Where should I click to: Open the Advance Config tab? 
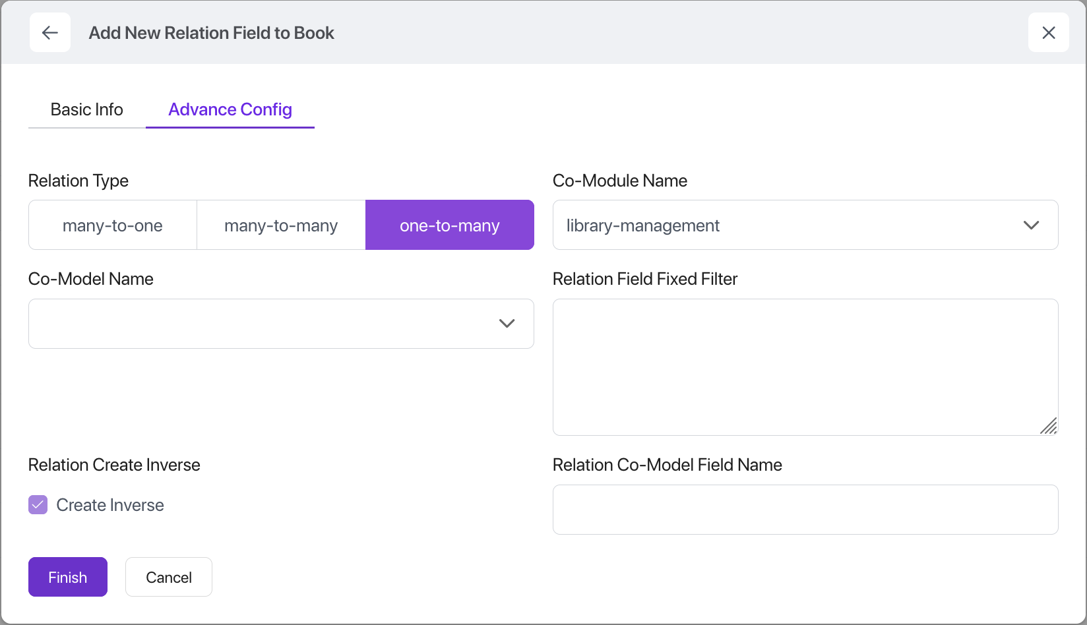tap(230, 109)
